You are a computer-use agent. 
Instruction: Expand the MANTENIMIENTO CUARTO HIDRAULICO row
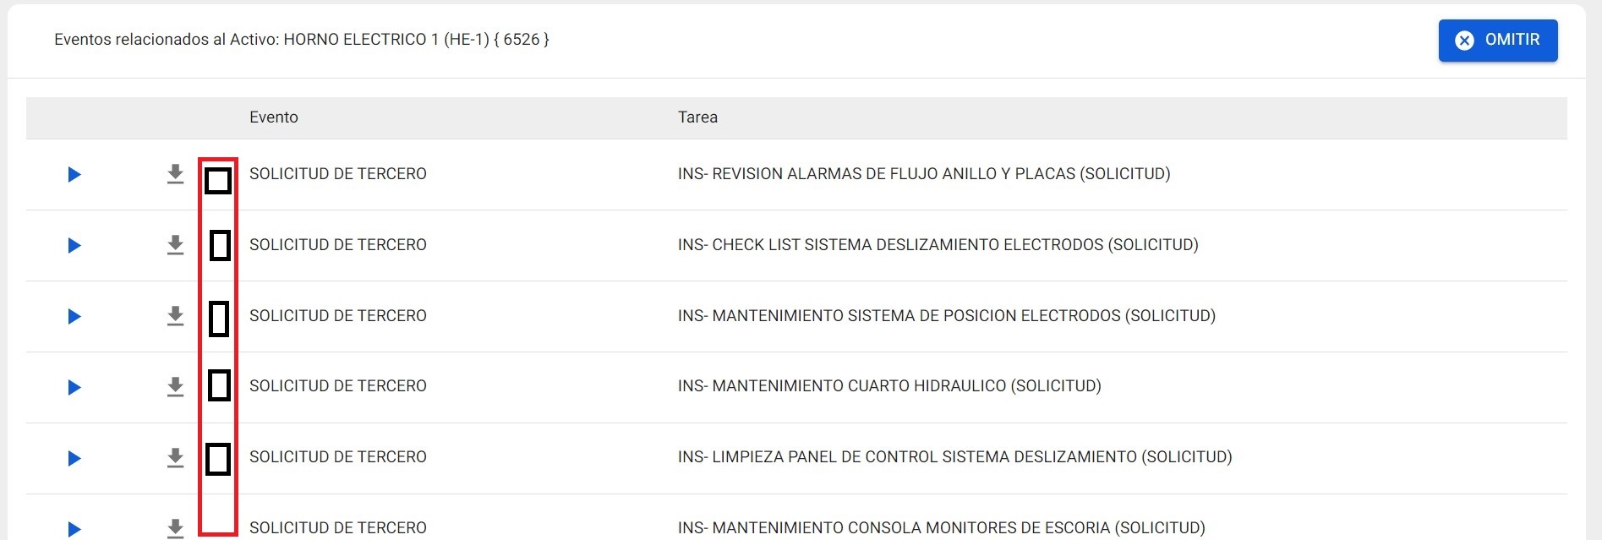coord(74,388)
